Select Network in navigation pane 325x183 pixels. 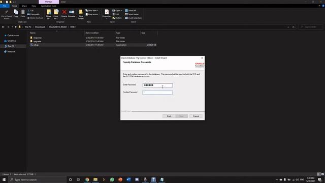point(11,52)
